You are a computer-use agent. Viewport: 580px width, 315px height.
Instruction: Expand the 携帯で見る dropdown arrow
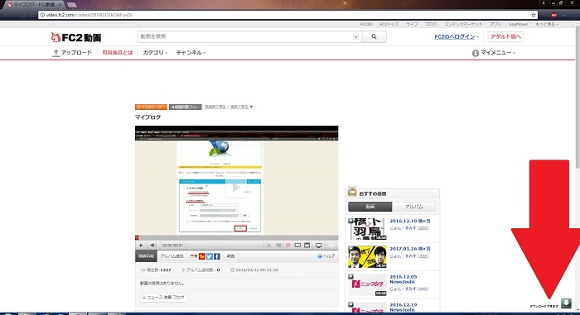point(251,107)
